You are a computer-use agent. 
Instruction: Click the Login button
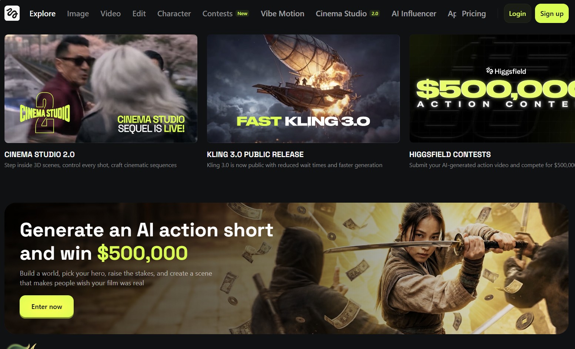click(x=517, y=13)
